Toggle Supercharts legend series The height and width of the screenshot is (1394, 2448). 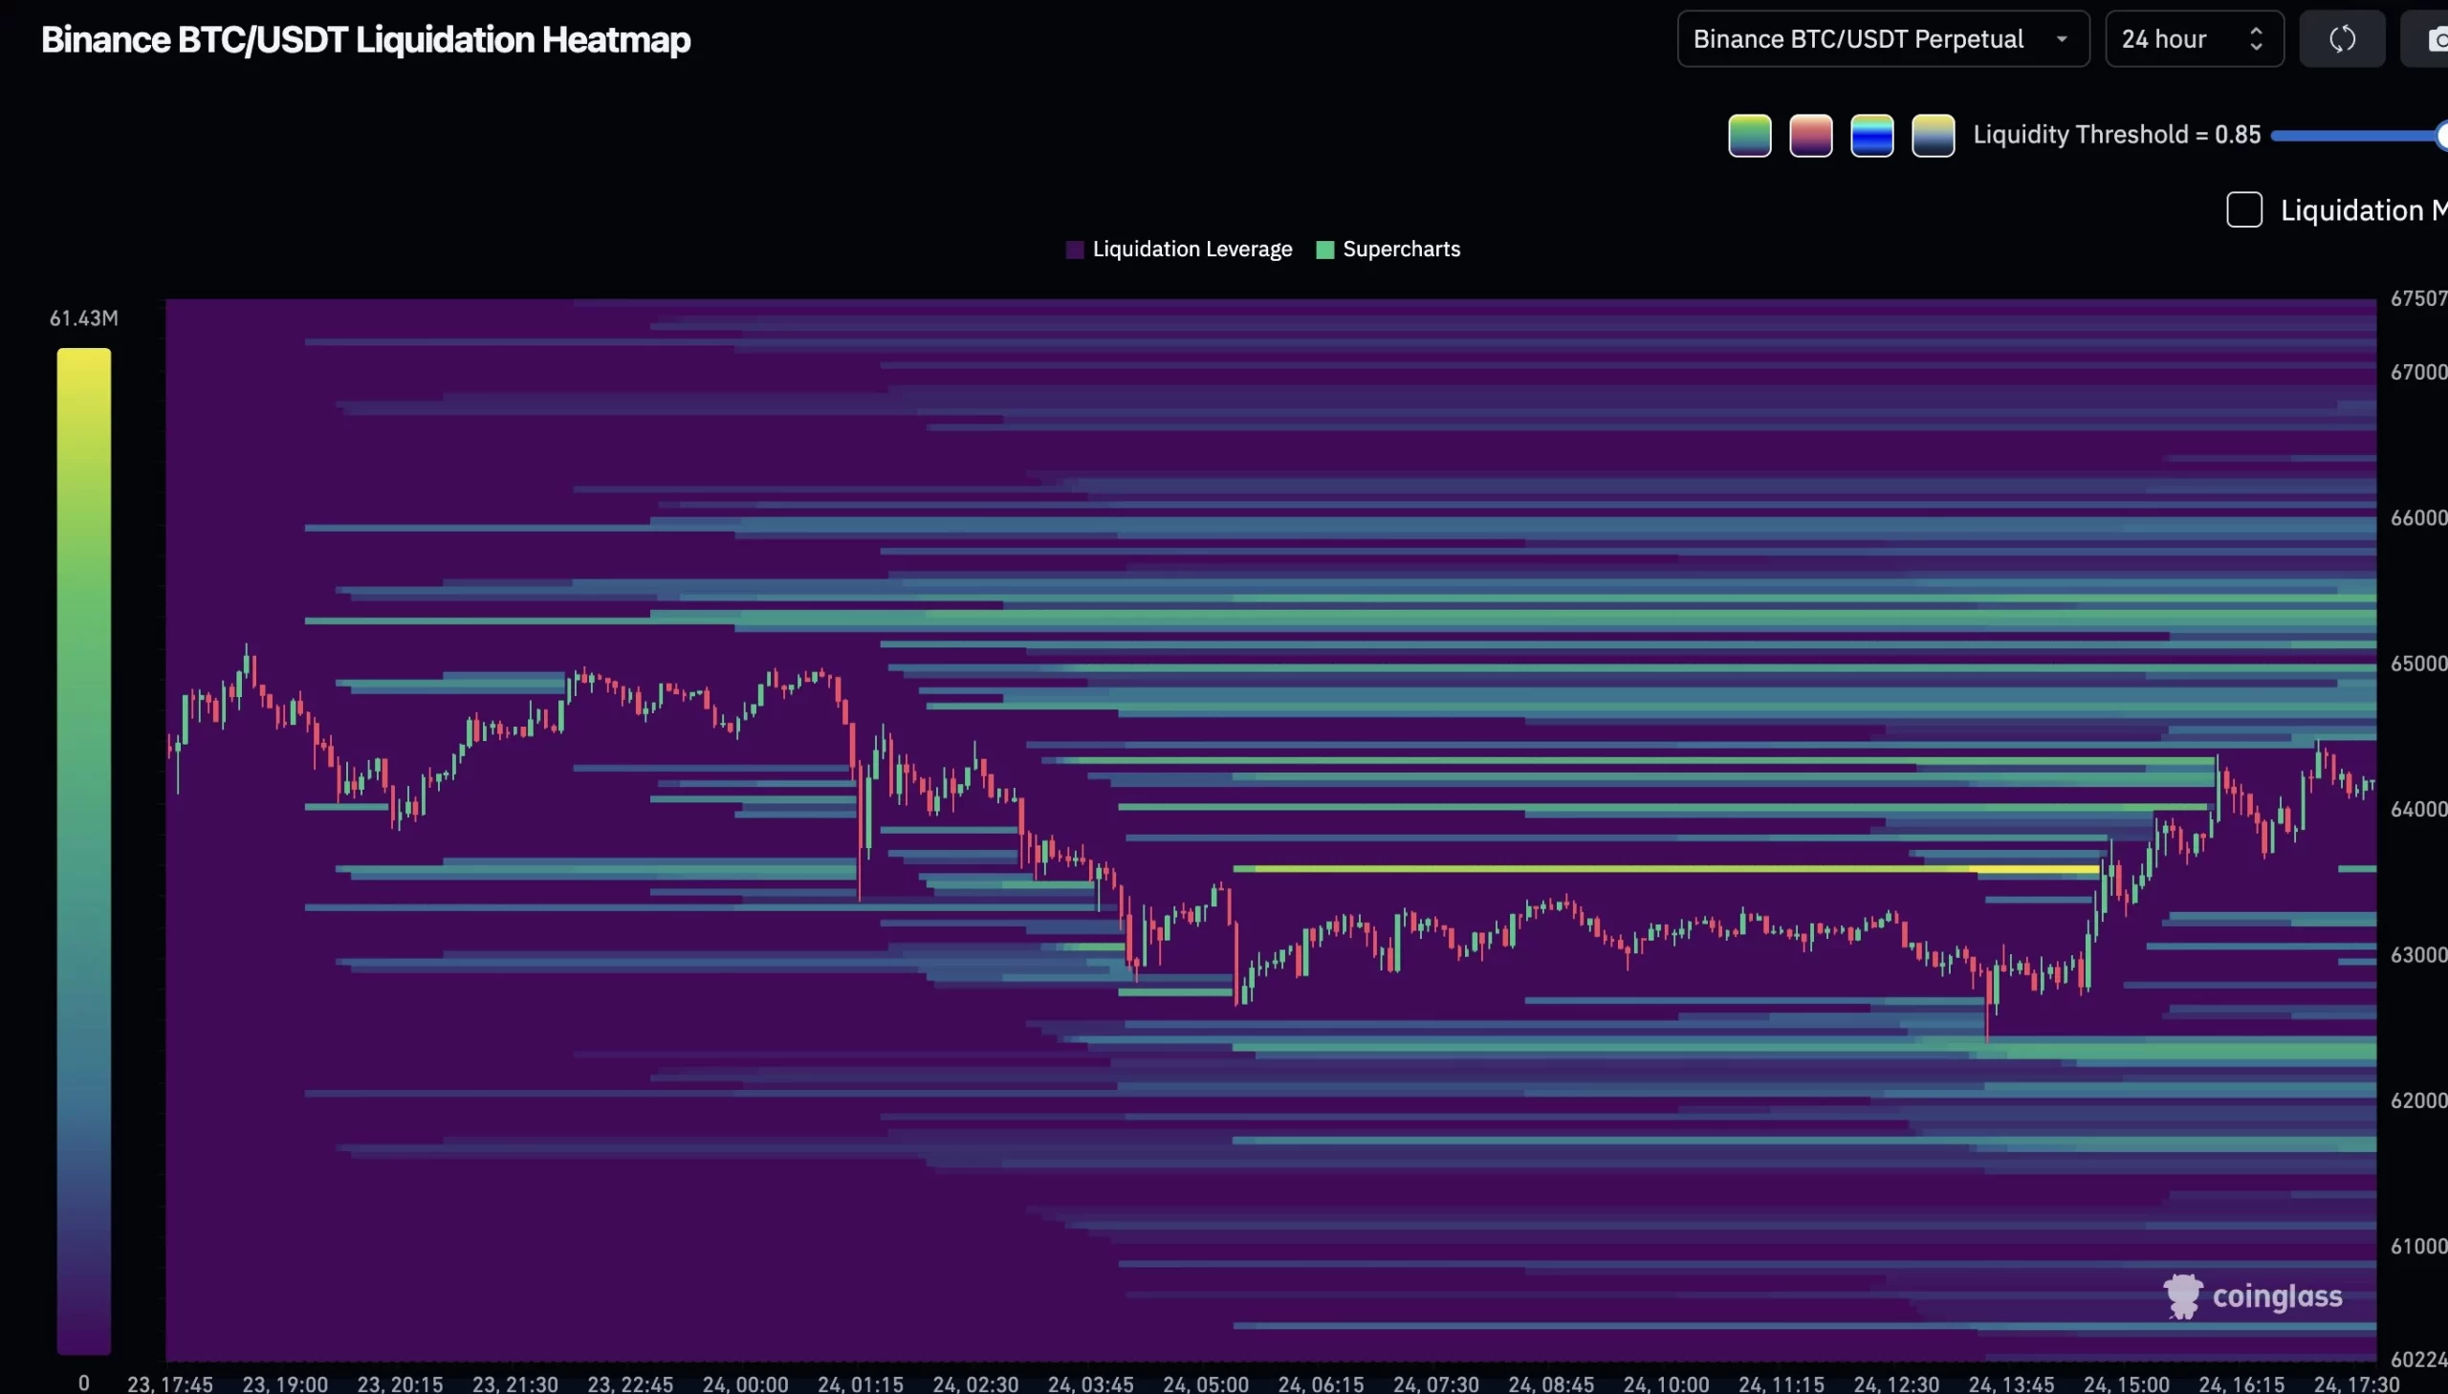(1388, 250)
